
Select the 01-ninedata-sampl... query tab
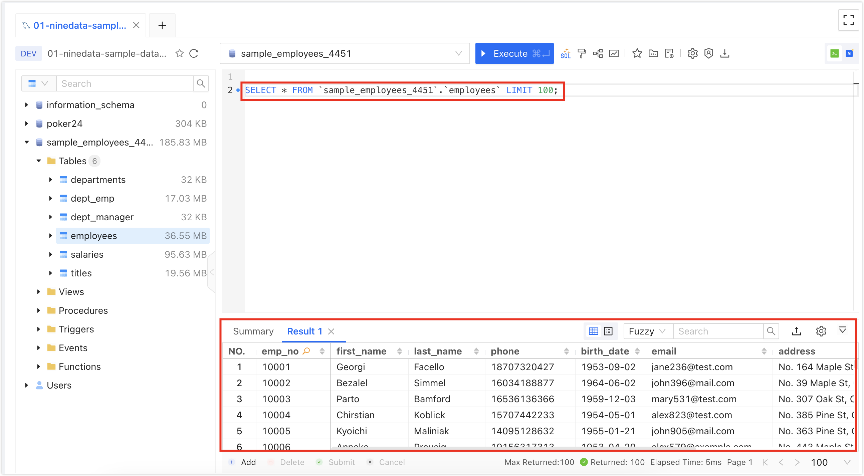coord(79,25)
